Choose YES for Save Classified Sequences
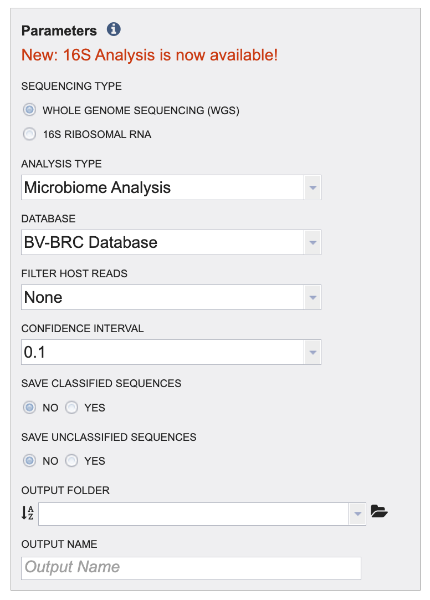 point(71,407)
